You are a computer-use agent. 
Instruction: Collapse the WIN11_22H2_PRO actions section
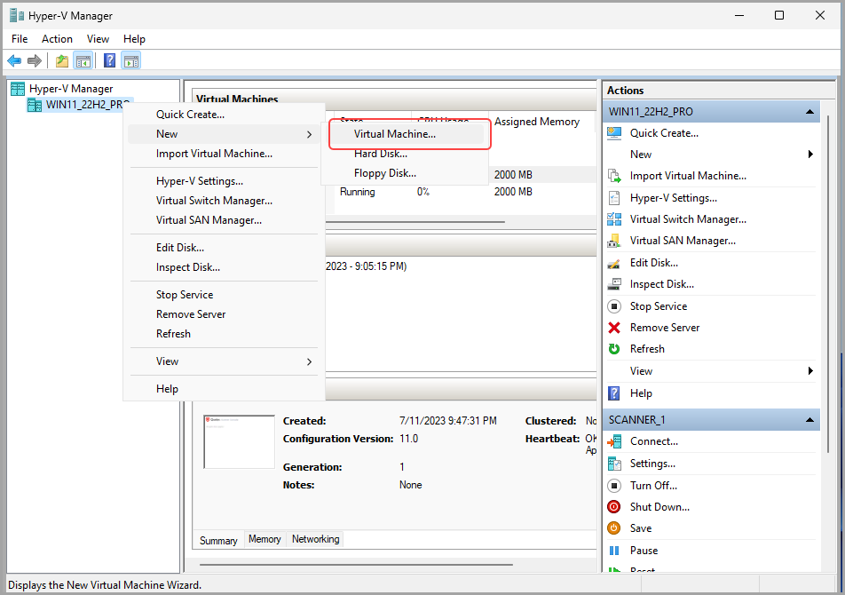point(809,110)
